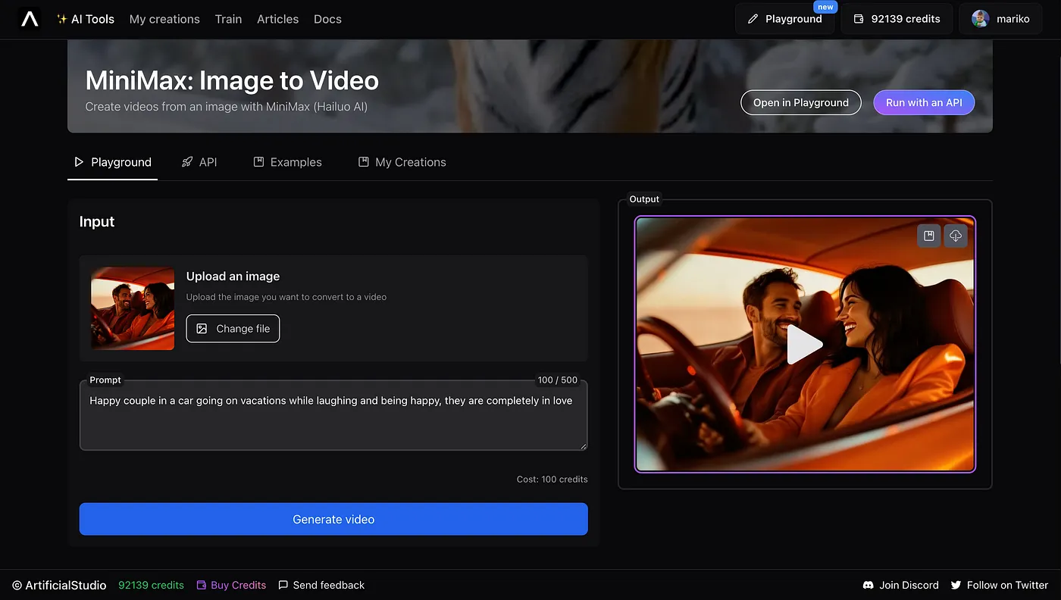Image resolution: width=1061 pixels, height=600 pixels.
Task: Click Follow on Twitter link
Action: click(1000, 585)
